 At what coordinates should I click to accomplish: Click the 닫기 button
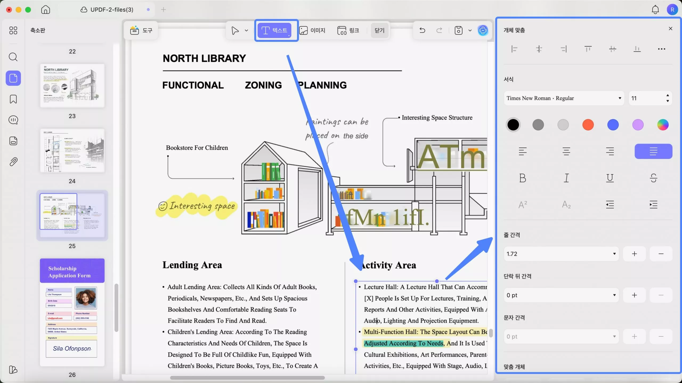(379, 30)
